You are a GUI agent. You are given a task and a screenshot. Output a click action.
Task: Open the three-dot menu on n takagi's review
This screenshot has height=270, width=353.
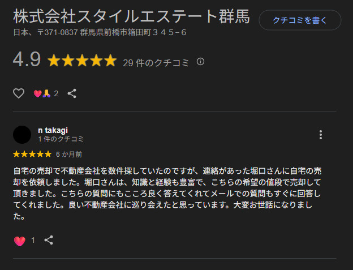pyautogui.click(x=321, y=134)
